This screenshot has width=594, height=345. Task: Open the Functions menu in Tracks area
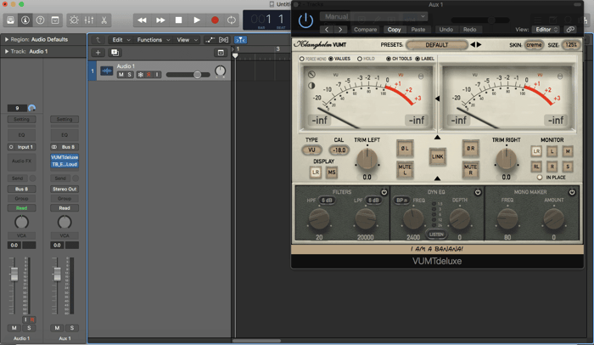153,40
